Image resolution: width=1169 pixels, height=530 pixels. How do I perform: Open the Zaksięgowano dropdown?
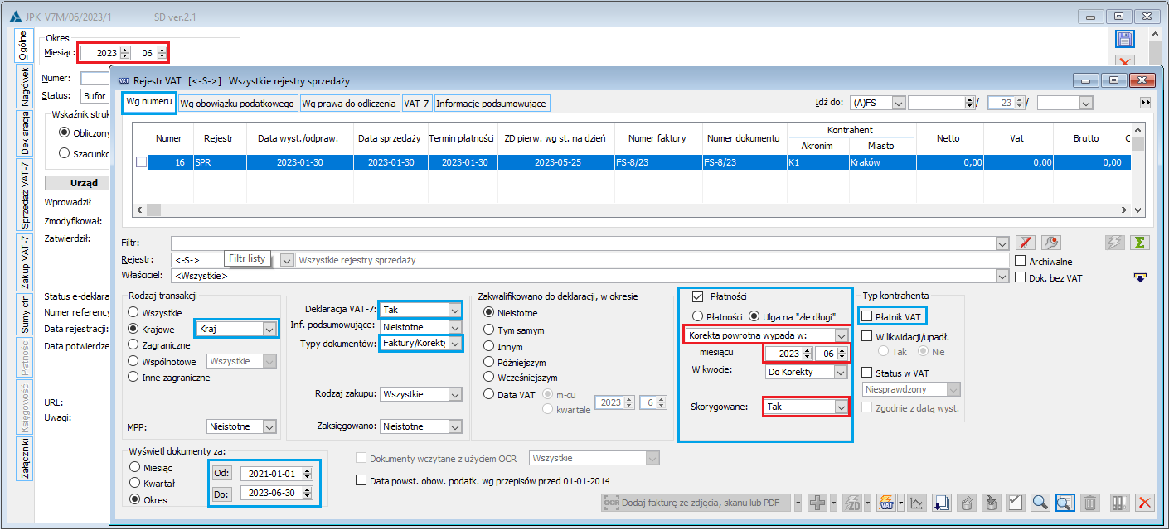(x=454, y=426)
